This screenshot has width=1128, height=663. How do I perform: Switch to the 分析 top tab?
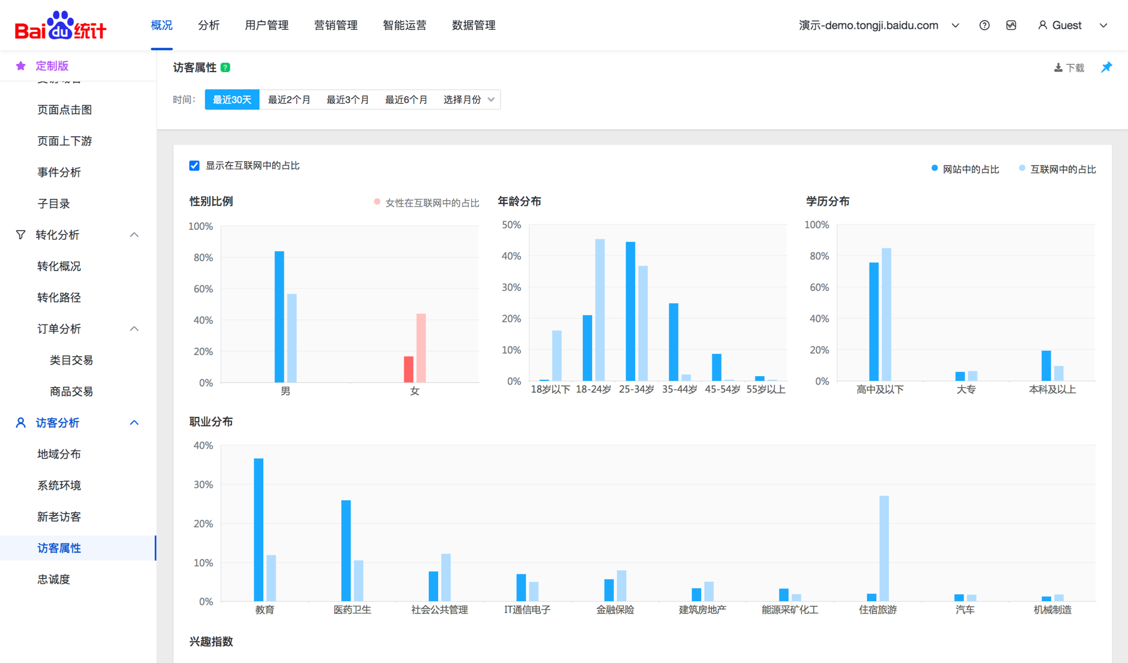pos(209,25)
